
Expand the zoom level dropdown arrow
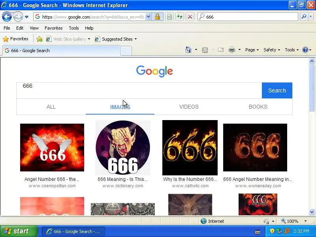(305, 221)
